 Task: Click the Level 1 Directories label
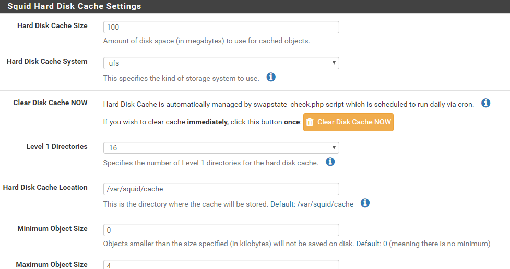(57, 146)
